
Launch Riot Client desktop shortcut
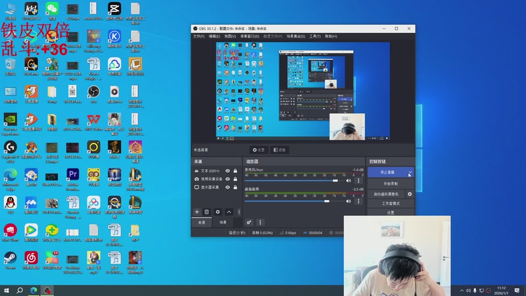tap(11, 232)
